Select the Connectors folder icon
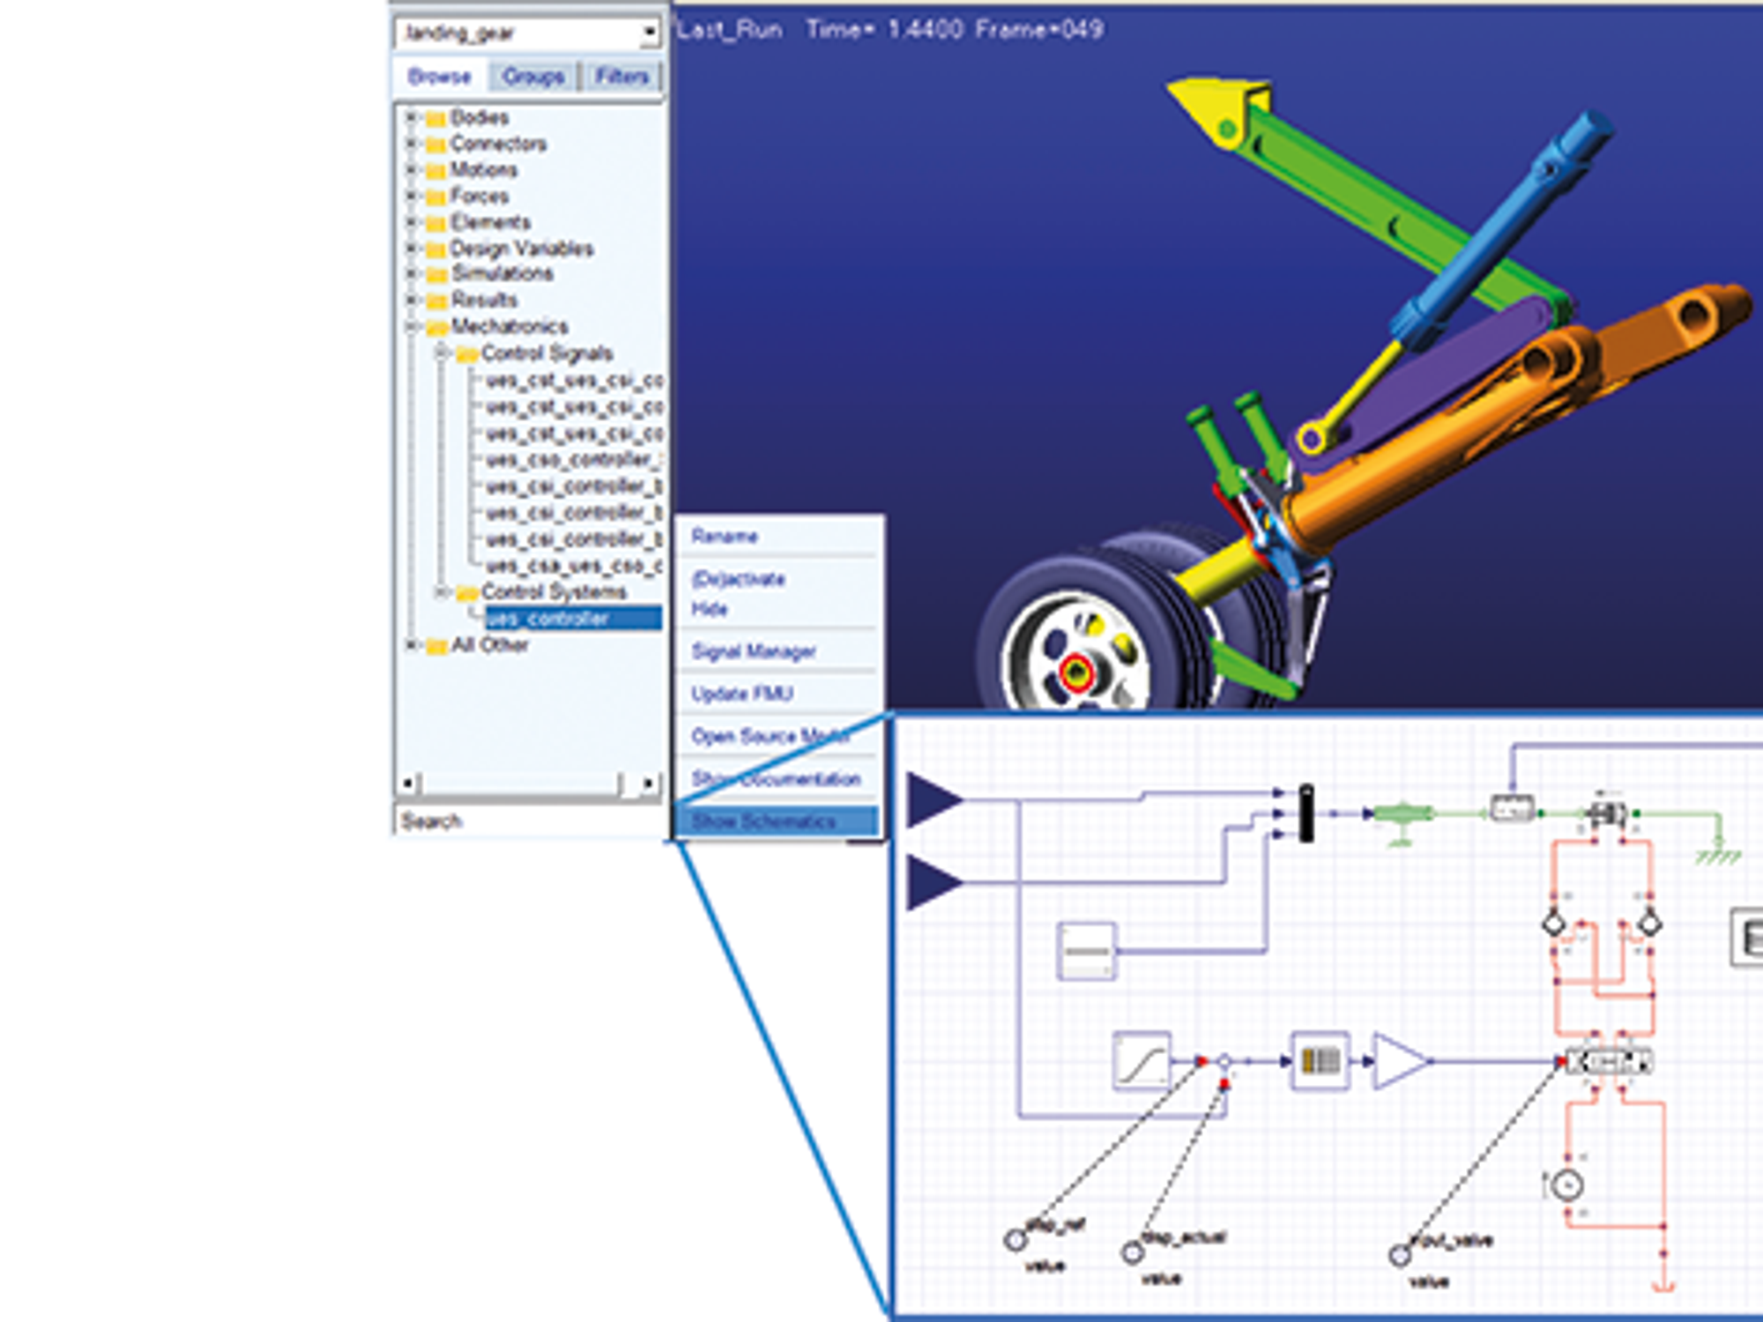Viewport: 1763px width, 1322px height. (435, 145)
